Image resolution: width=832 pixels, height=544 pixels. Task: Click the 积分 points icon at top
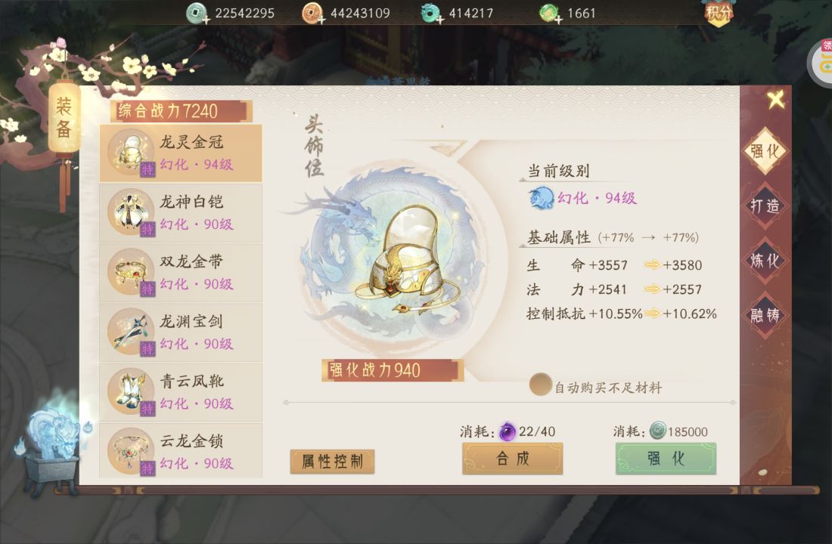(x=719, y=11)
